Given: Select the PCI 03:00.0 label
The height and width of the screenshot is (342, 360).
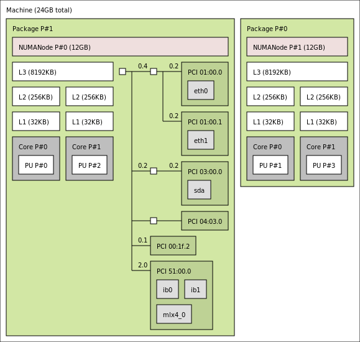Looking at the screenshot, I should pos(205,172).
